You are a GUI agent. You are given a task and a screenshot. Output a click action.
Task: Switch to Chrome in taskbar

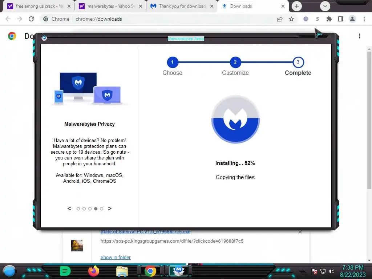(150, 271)
